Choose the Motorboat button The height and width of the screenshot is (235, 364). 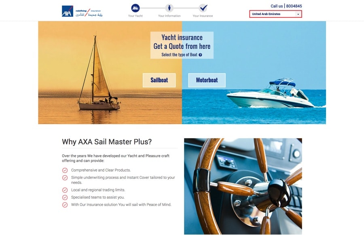pyautogui.click(x=207, y=80)
